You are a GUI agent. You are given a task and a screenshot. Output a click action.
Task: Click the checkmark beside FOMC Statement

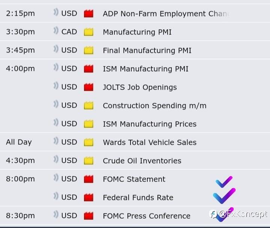(x=224, y=182)
